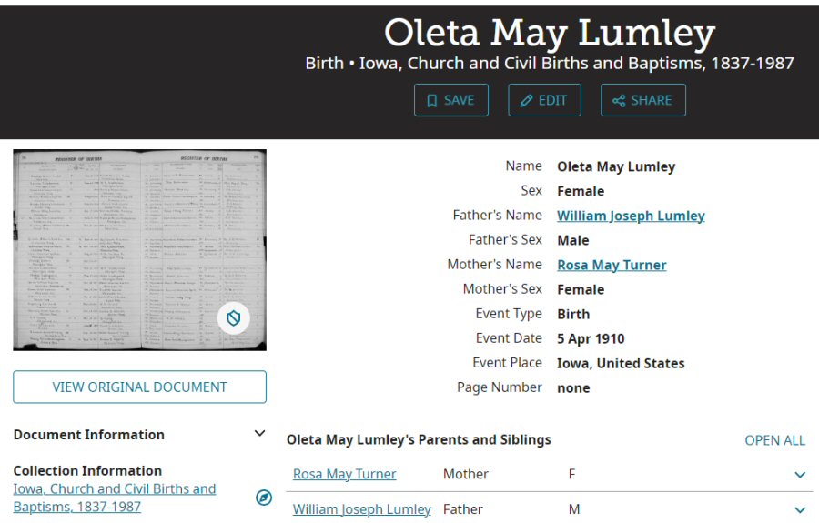Click the compass icon beside collection link
The height and width of the screenshot is (523, 819).
pyautogui.click(x=264, y=498)
